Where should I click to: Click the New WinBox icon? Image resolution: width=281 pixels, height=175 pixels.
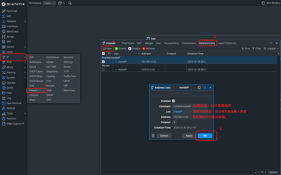coord(263,3)
